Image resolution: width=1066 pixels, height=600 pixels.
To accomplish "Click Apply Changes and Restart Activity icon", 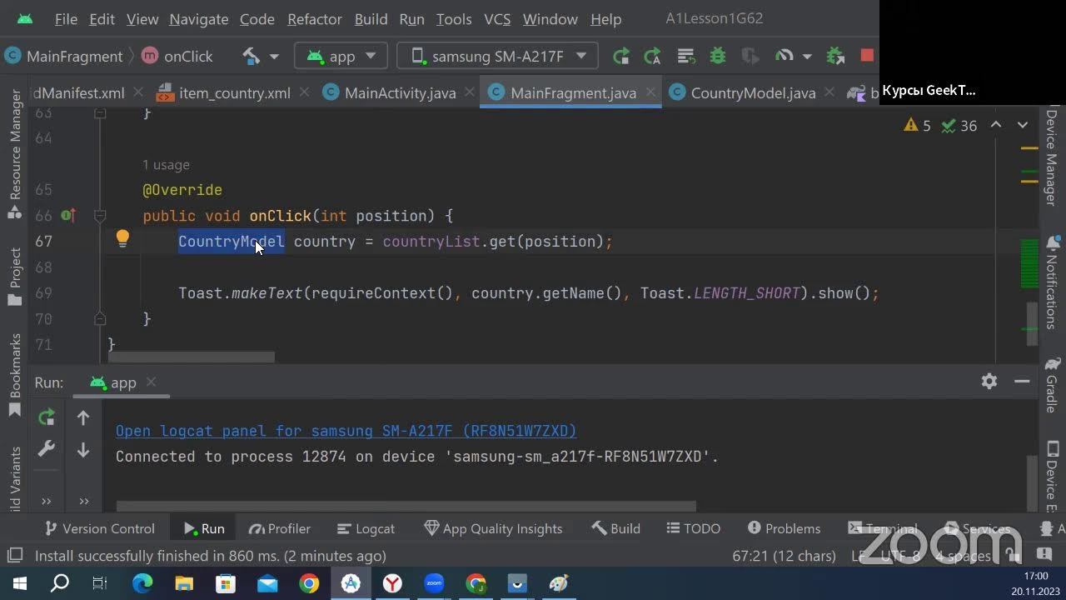I will click(653, 57).
